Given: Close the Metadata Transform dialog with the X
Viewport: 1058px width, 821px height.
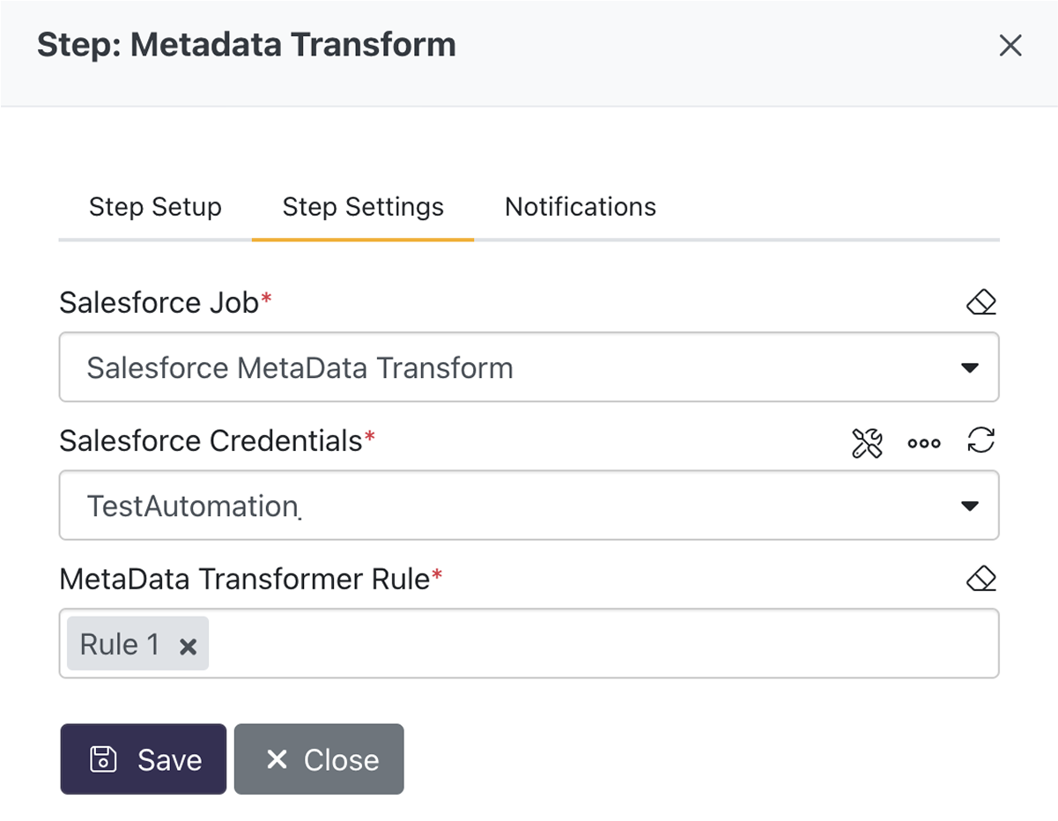Looking at the screenshot, I should pos(1010,46).
